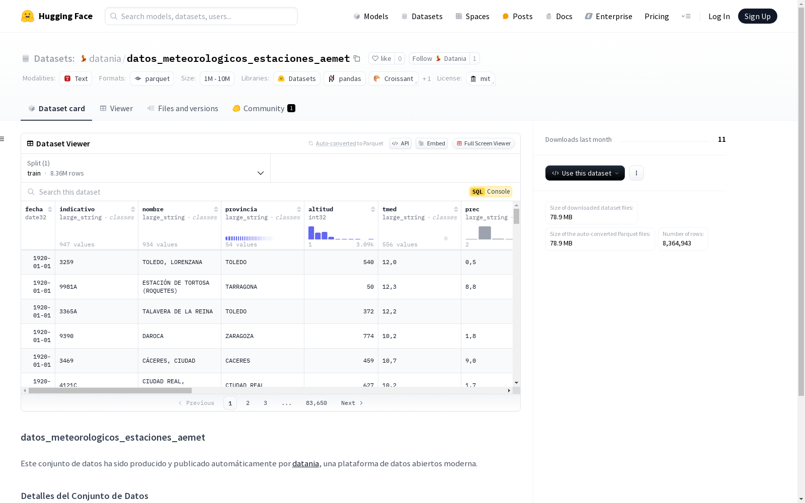The image size is (805, 503).
Task: Select the TALAVERA DE LA REINA cell
Action: (x=180, y=311)
